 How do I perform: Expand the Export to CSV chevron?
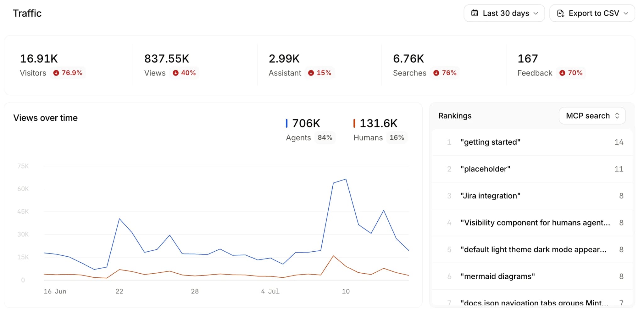(626, 13)
